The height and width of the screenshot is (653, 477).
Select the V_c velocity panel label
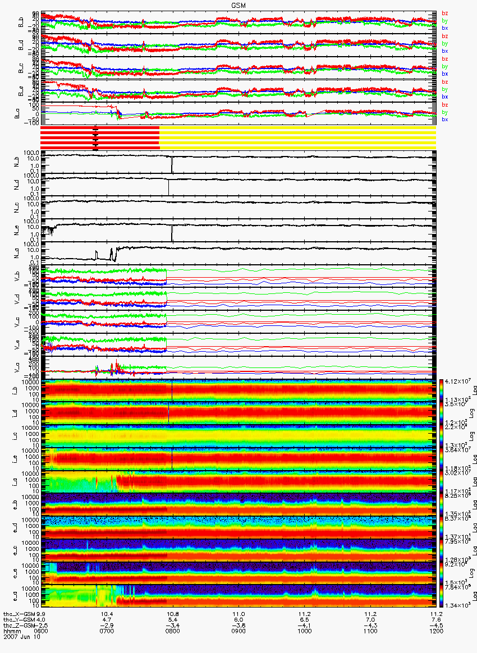pos(17,323)
